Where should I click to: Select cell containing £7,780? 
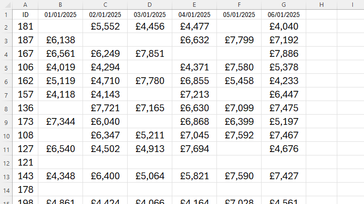[150, 81]
